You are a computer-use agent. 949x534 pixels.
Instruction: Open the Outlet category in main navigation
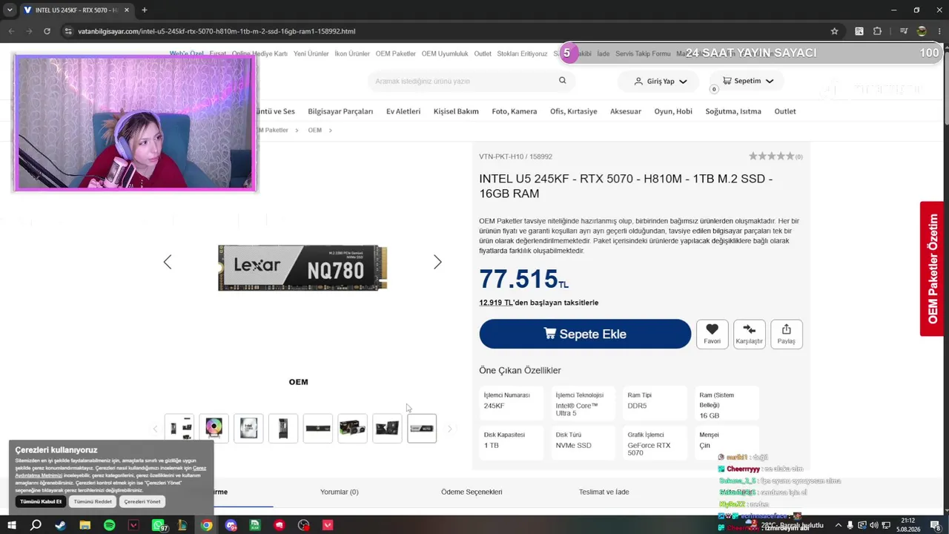(x=785, y=111)
